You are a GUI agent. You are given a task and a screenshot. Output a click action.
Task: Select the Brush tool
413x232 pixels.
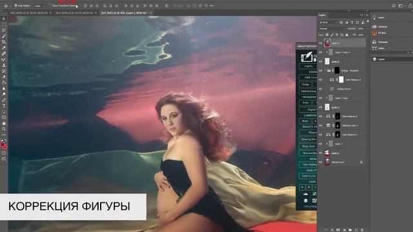click(4, 59)
